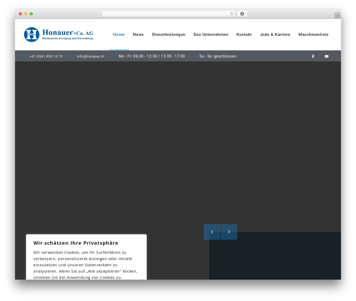
Task: Minimize the window with the yellow button
Action: click(x=26, y=14)
